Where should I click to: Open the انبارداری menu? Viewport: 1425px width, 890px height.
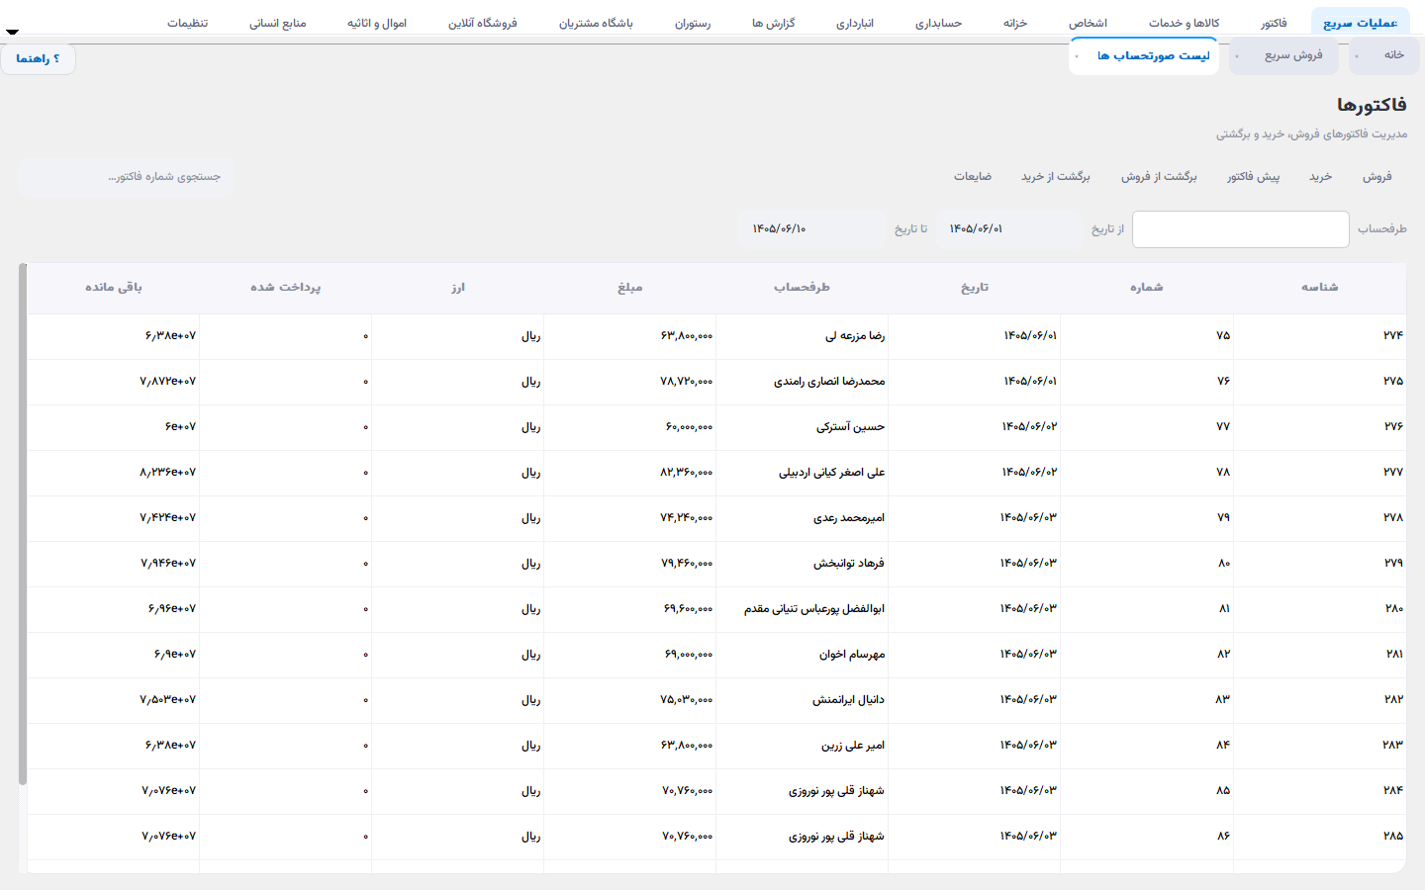click(855, 23)
